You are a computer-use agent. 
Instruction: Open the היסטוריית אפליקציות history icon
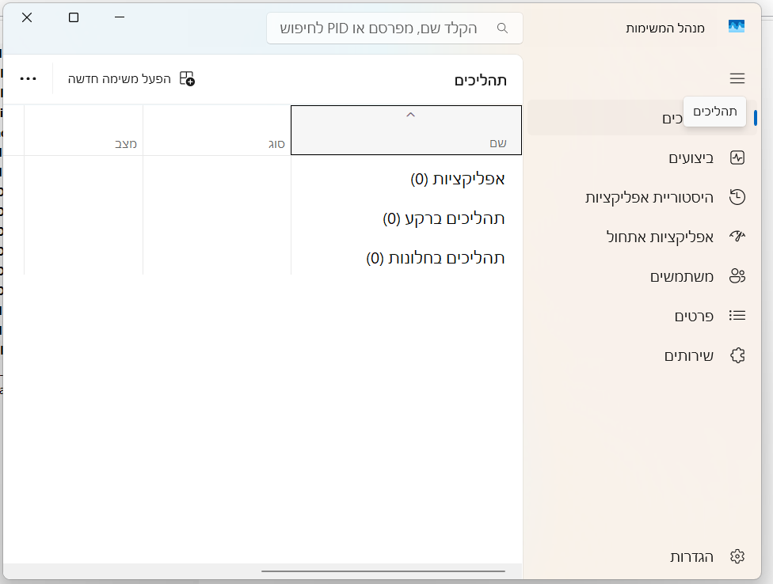point(737,197)
